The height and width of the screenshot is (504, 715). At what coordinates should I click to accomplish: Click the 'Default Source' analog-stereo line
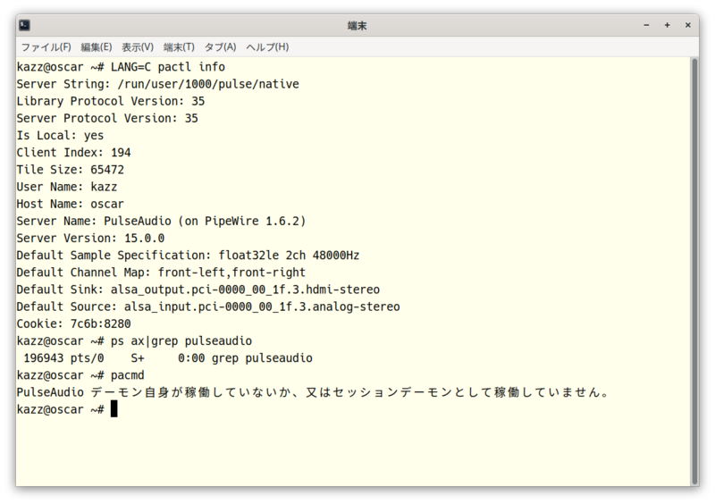(208, 307)
